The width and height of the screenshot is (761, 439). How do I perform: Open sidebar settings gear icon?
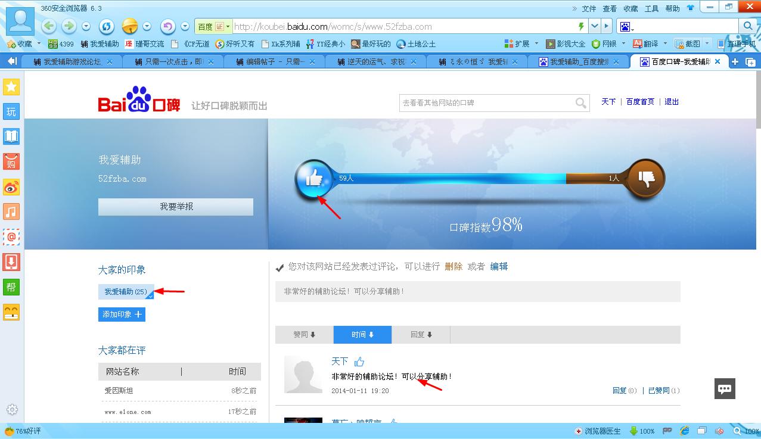pyautogui.click(x=12, y=410)
